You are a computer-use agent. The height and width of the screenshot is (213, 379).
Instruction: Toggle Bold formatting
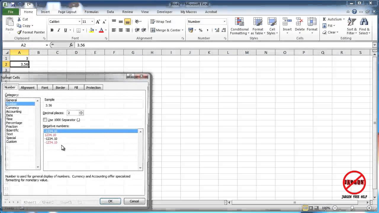point(52,30)
